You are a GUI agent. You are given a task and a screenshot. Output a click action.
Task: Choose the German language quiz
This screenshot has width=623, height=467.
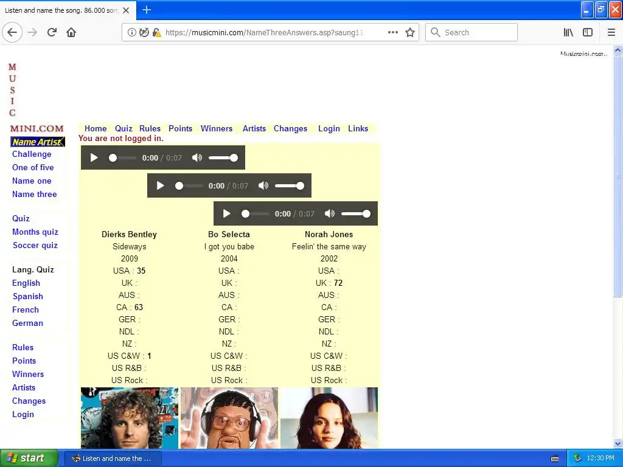tap(27, 323)
